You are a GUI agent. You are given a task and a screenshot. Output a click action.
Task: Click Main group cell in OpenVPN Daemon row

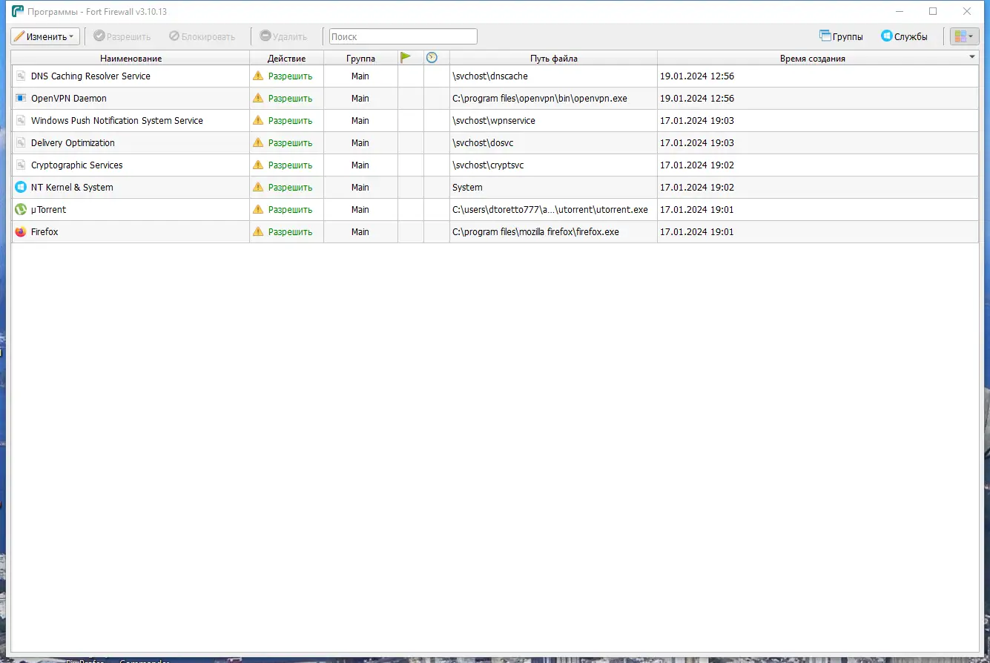coord(360,99)
